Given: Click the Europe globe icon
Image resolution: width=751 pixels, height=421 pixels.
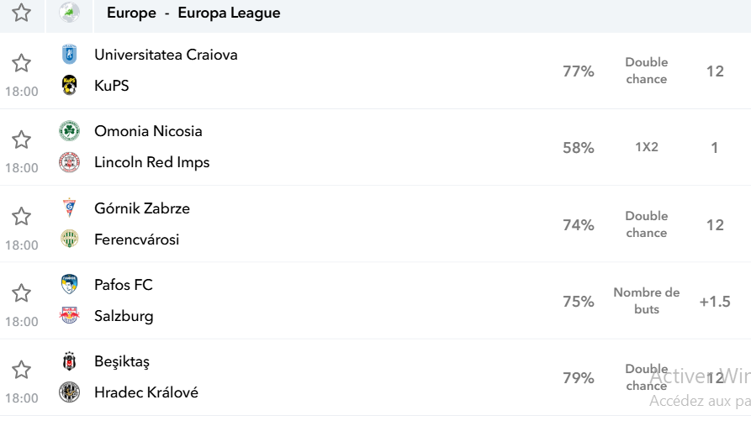Looking at the screenshot, I should pos(70,13).
